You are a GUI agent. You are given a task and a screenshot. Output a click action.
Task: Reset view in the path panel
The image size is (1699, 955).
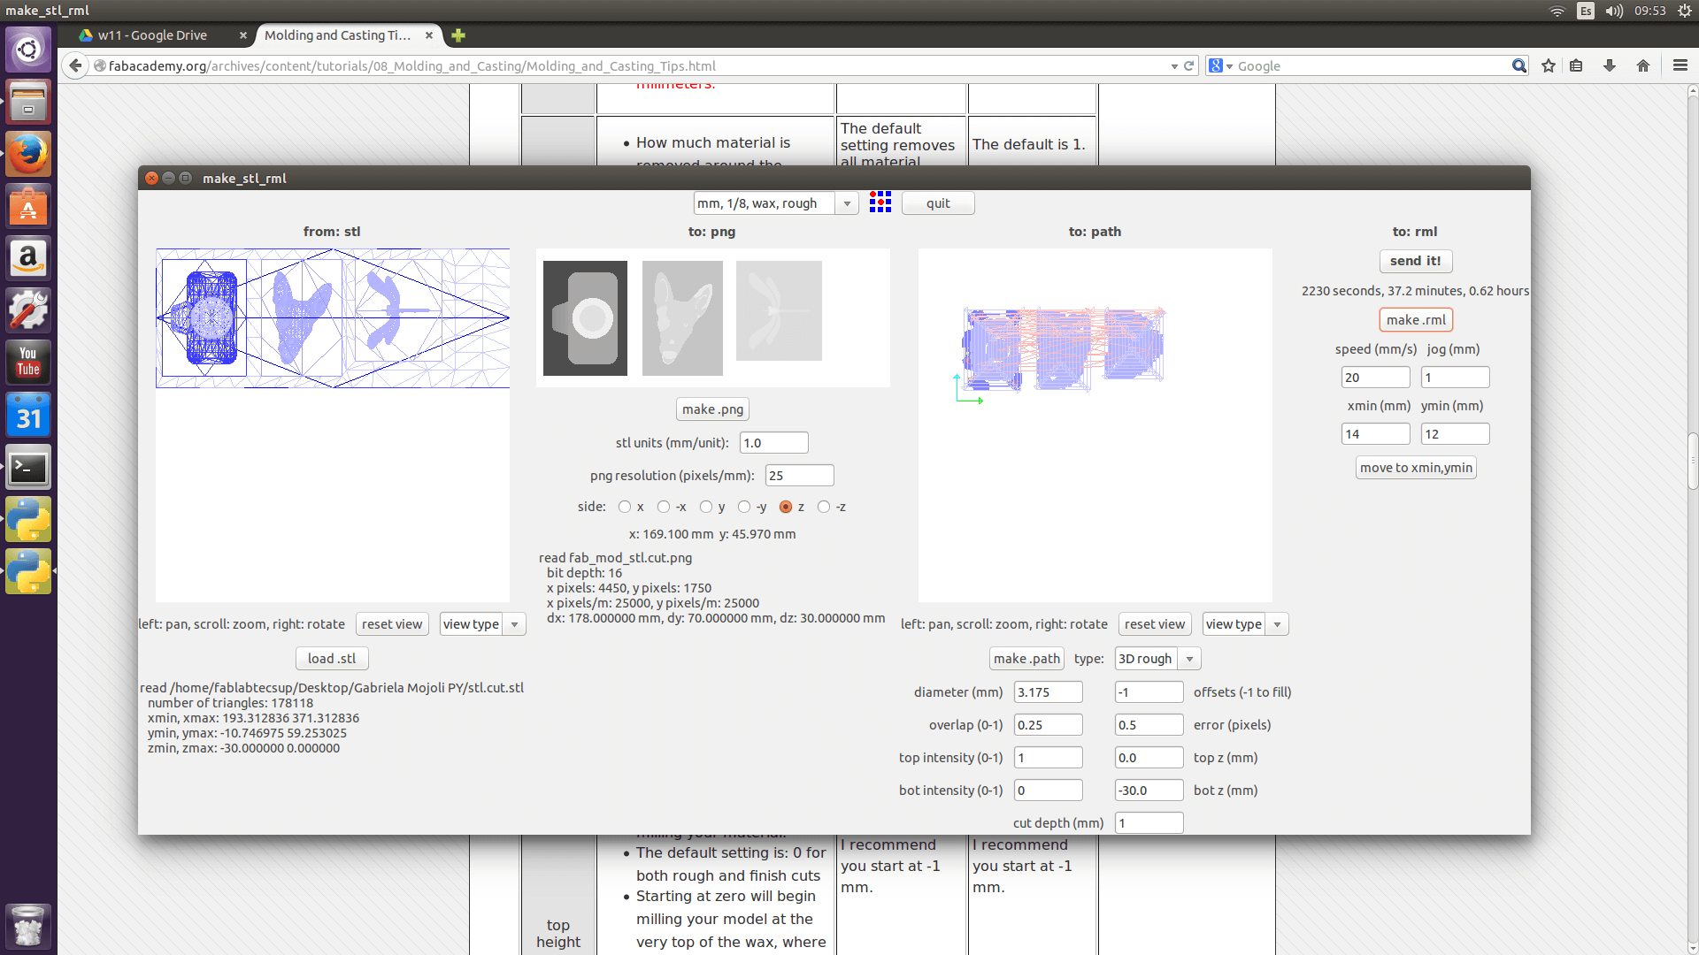pyautogui.click(x=1155, y=624)
